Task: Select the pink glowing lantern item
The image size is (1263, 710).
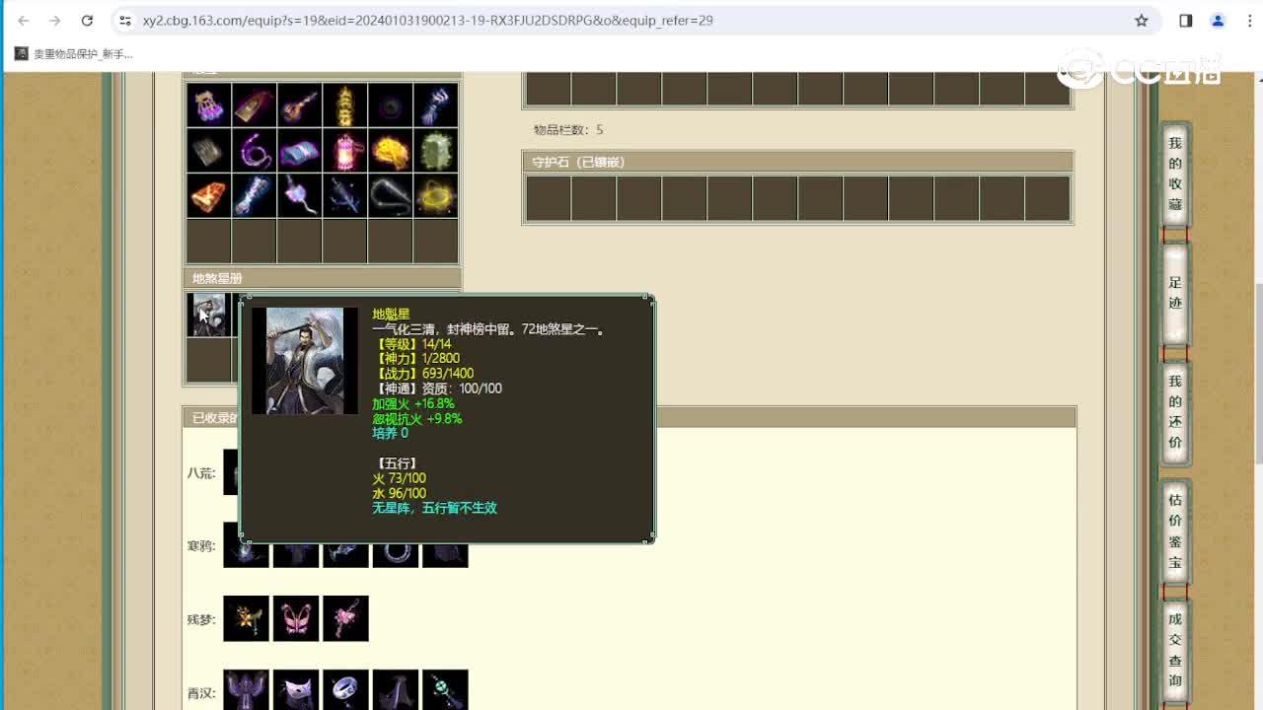Action: click(344, 150)
